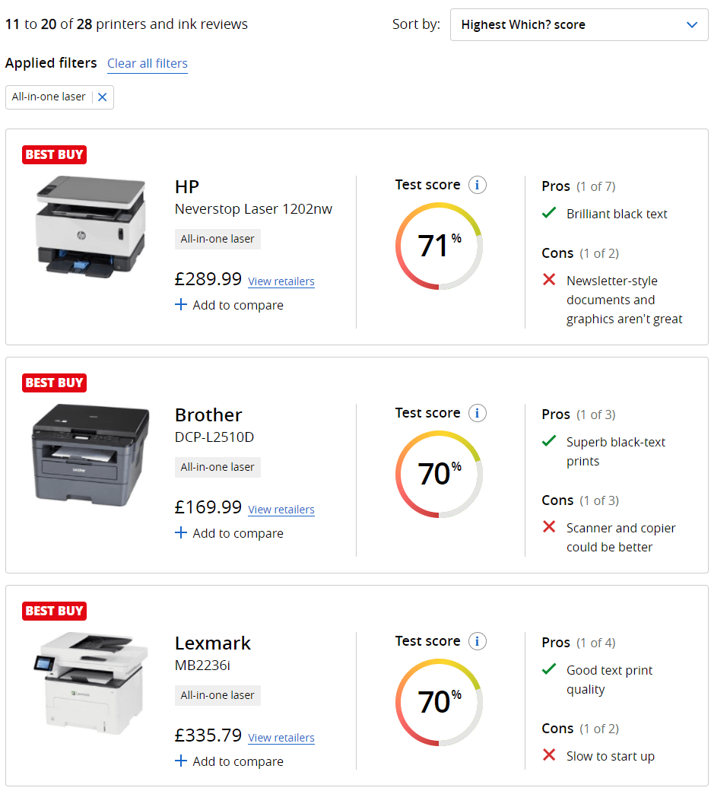711x791 pixels.
Task: Click the info icon beside HP Test score
Action: pyautogui.click(x=477, y=185)
